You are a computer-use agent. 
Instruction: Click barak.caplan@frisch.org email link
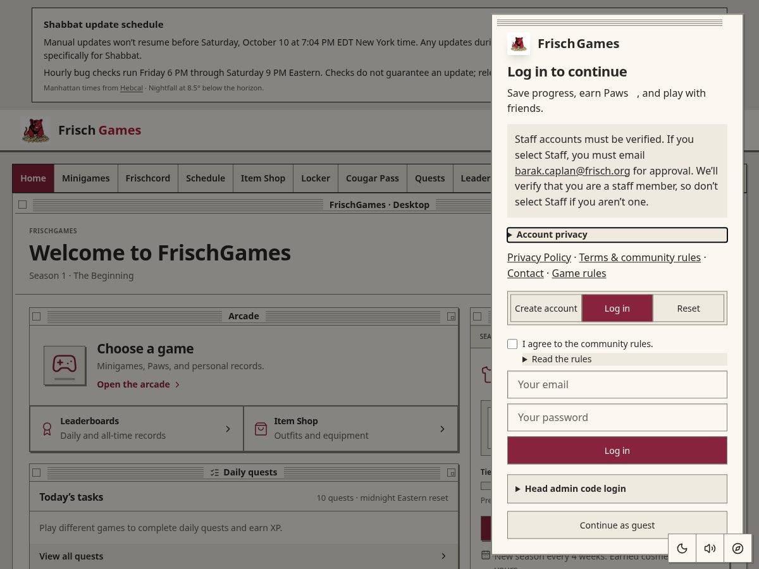[572, 171]
